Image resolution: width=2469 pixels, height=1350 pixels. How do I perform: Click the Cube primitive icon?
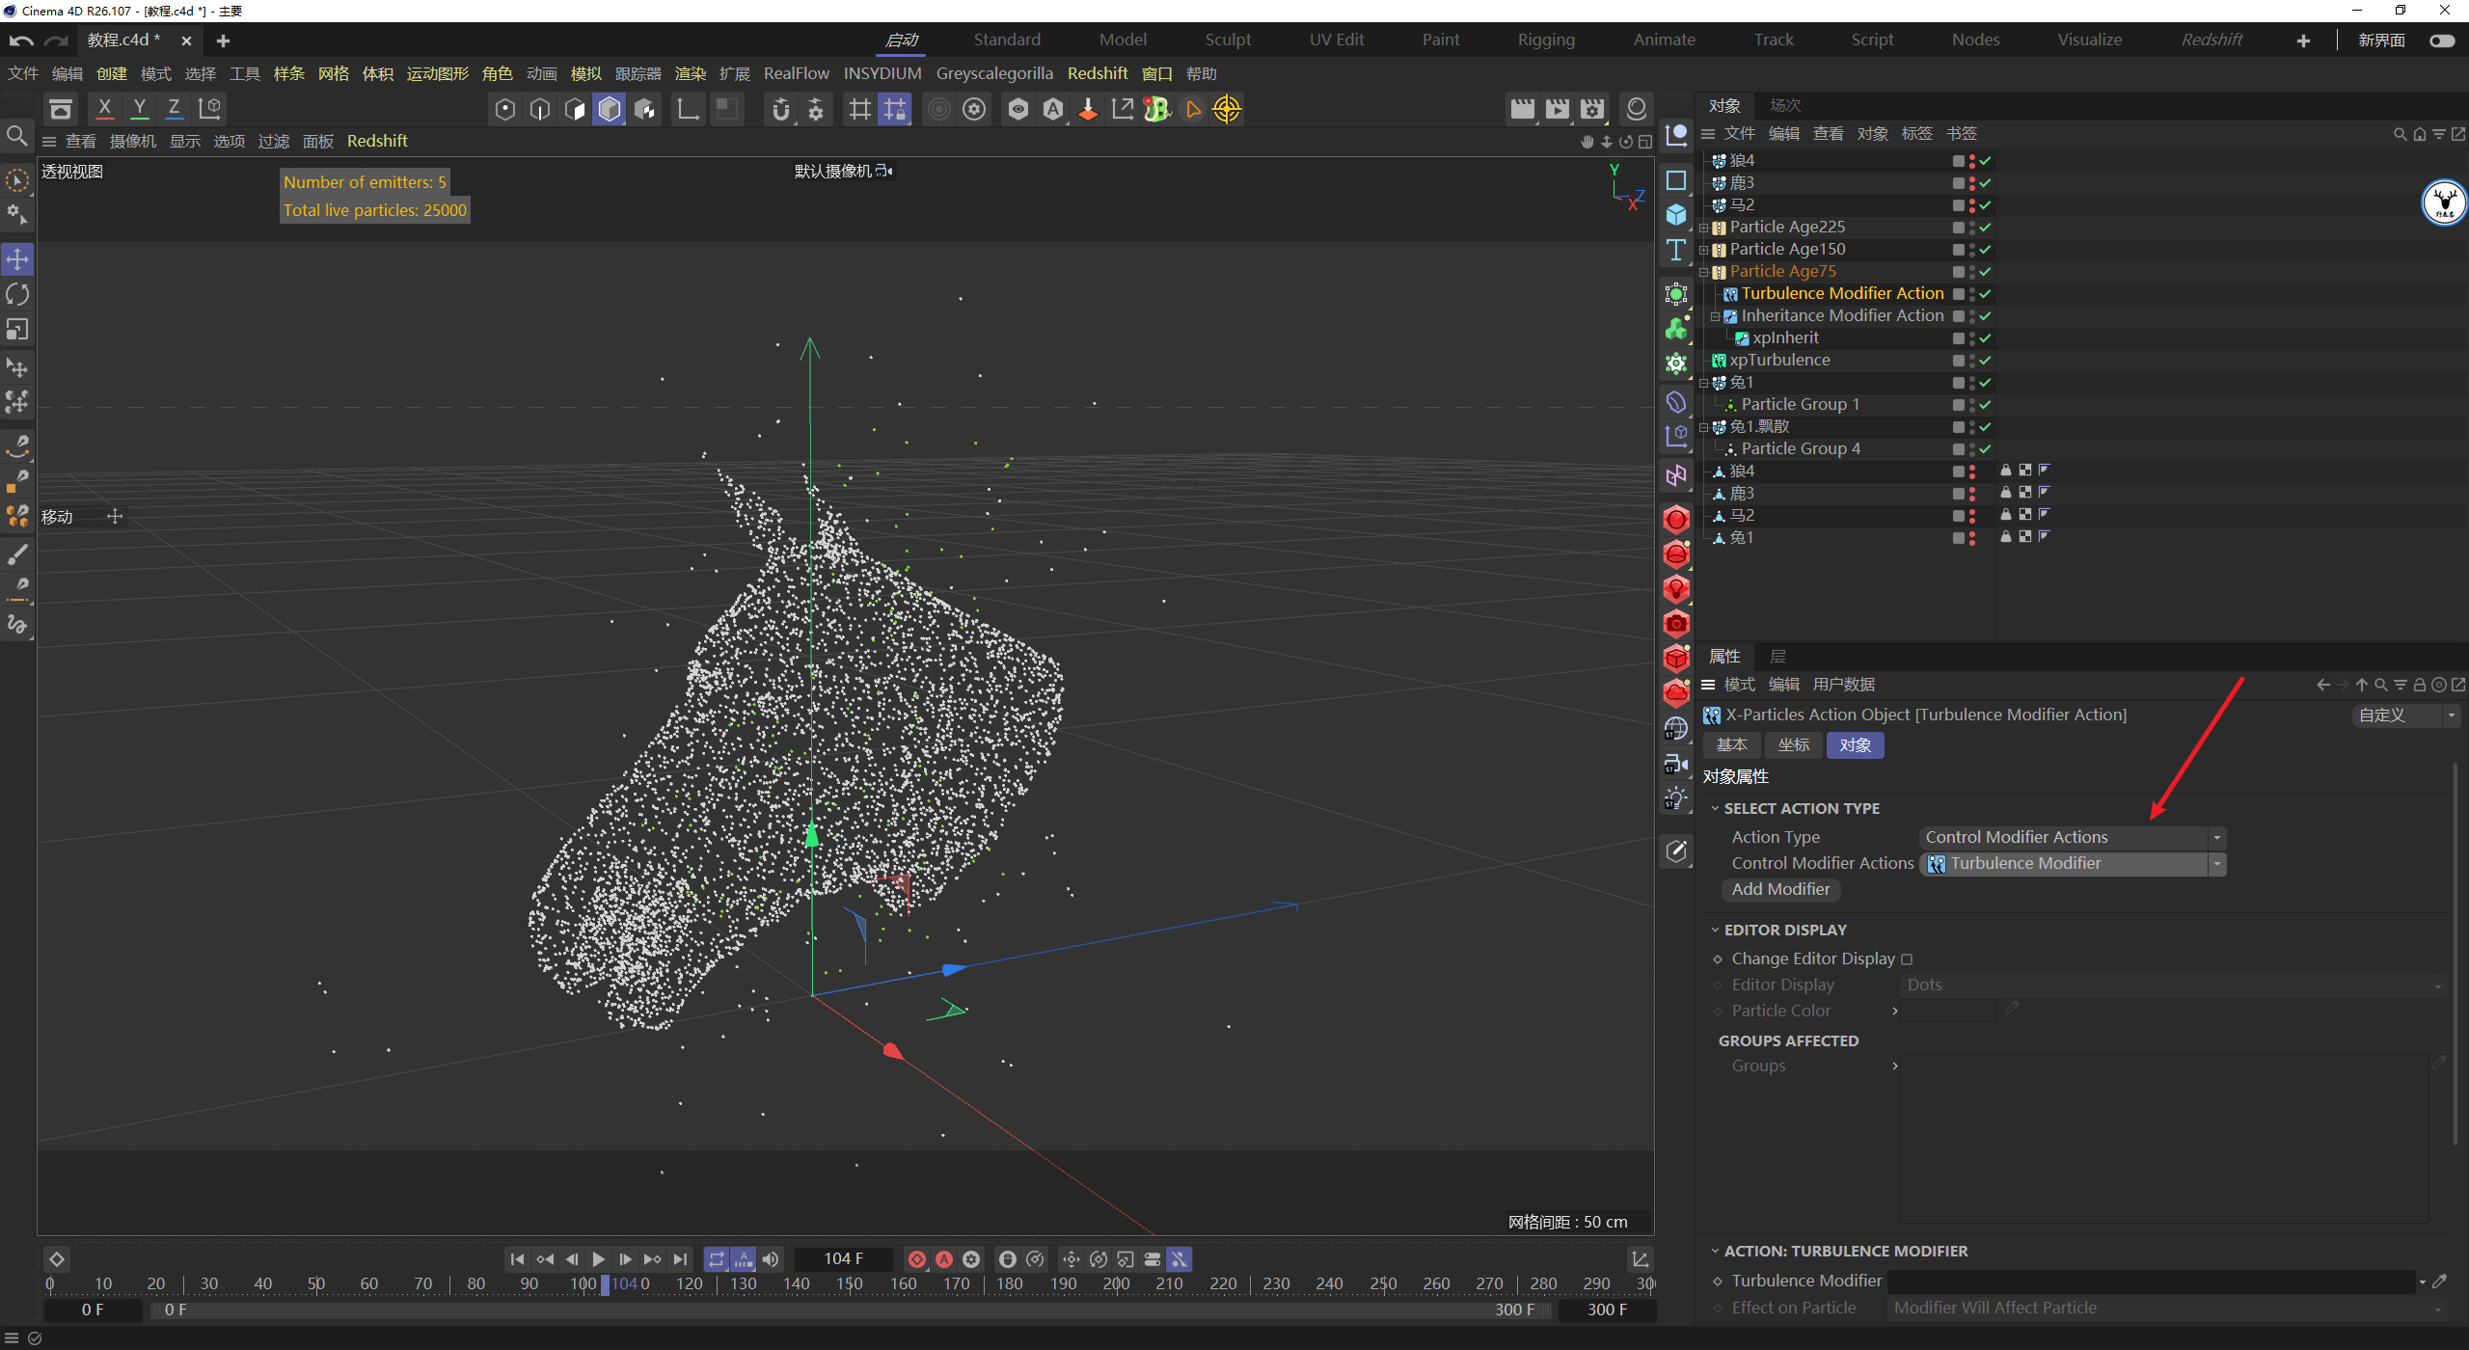[1676, 215]
